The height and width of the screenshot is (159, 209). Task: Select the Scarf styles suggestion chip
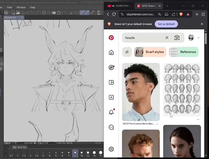(x=150, y=52)
